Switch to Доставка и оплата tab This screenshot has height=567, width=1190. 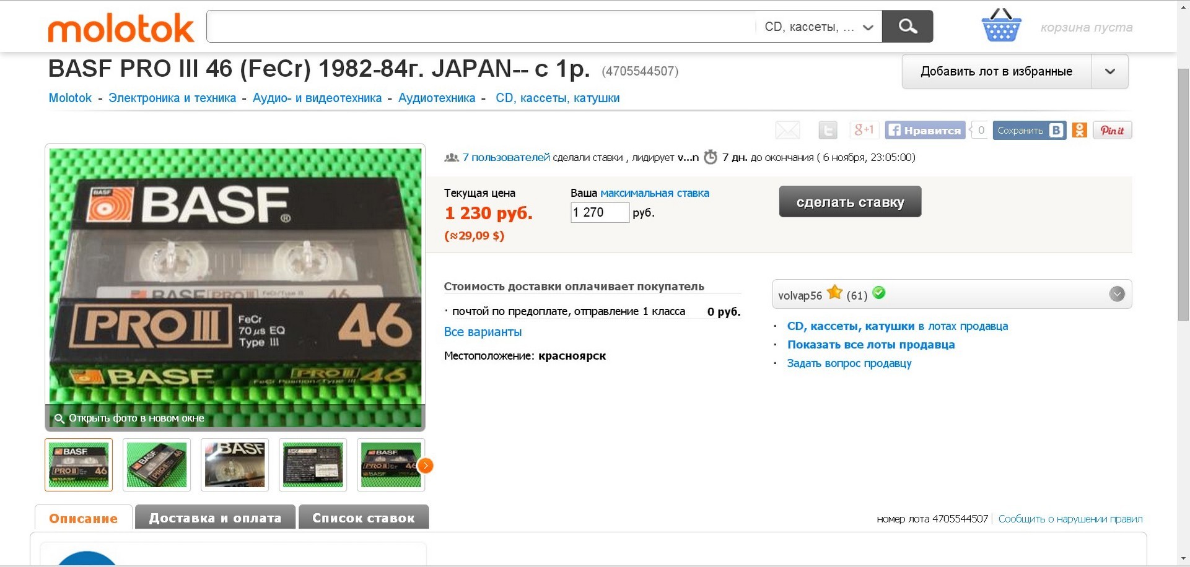(x=215, y=518)
